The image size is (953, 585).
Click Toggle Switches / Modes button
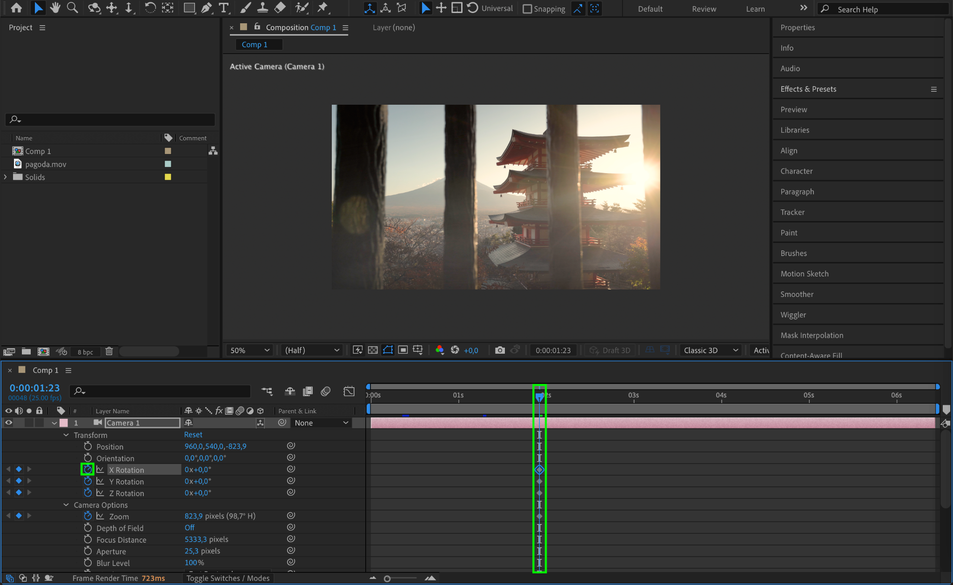(228, 578)
